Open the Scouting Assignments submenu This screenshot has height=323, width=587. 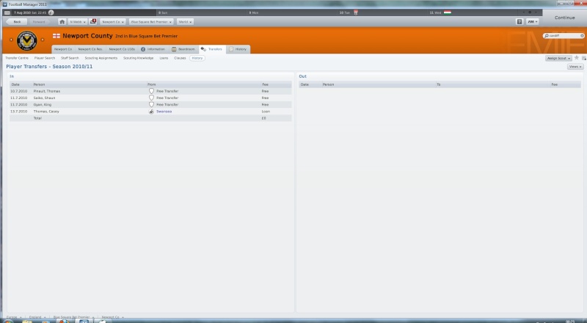pyautogui.click(x=101, y=58)
